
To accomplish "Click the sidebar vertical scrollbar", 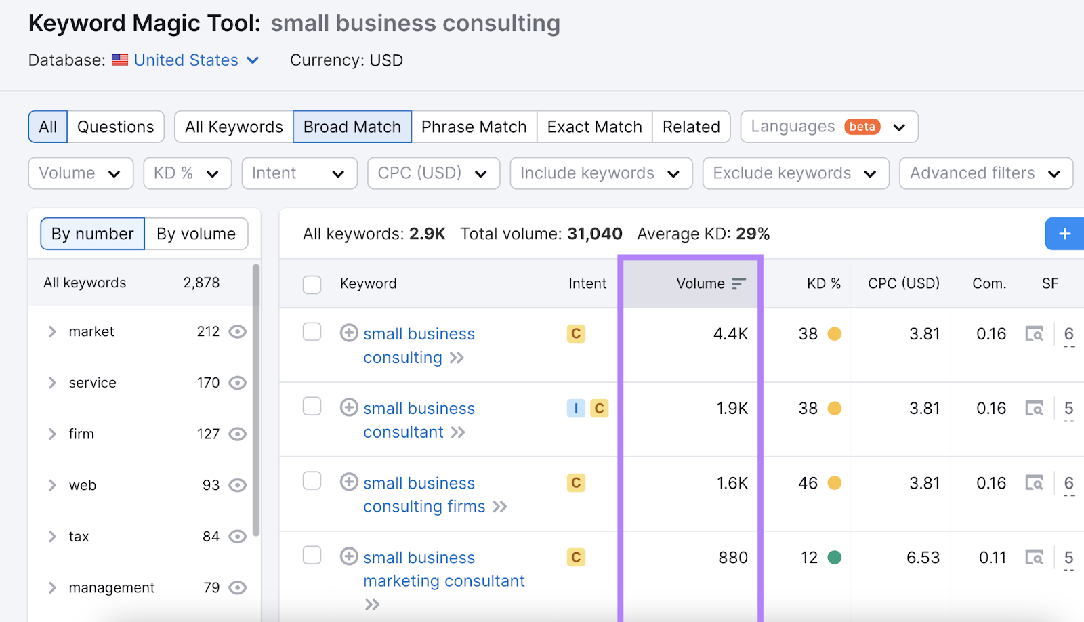I will 256,400.
